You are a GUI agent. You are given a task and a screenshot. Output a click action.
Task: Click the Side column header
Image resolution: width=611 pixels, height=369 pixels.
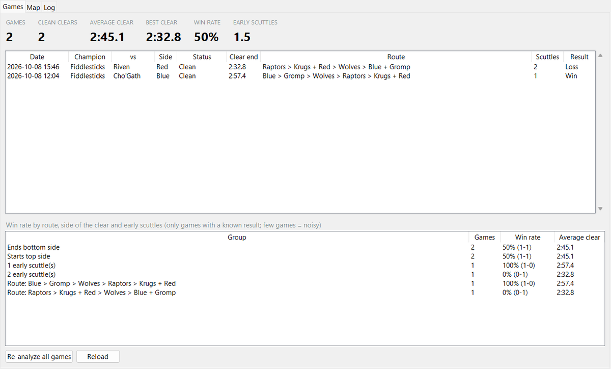tap(165, 57)
